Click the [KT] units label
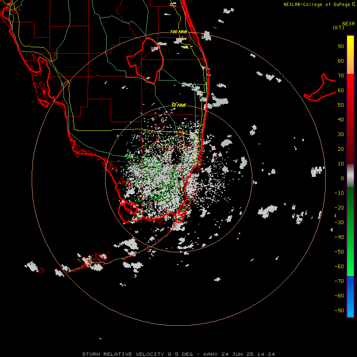 (338, 27)
